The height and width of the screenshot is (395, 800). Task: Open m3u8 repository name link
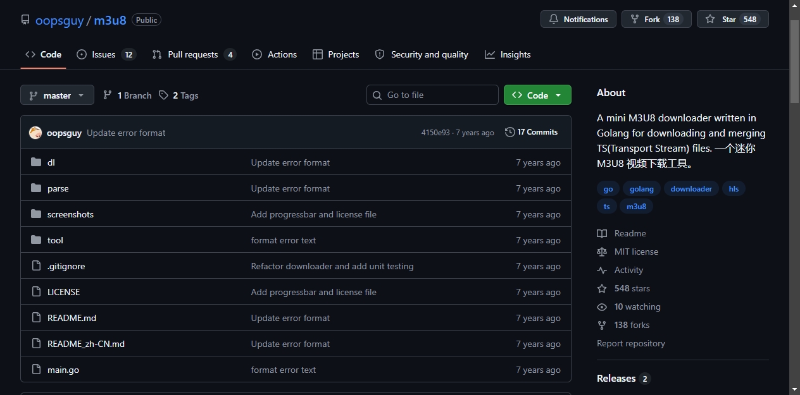[x=110, y=20]
